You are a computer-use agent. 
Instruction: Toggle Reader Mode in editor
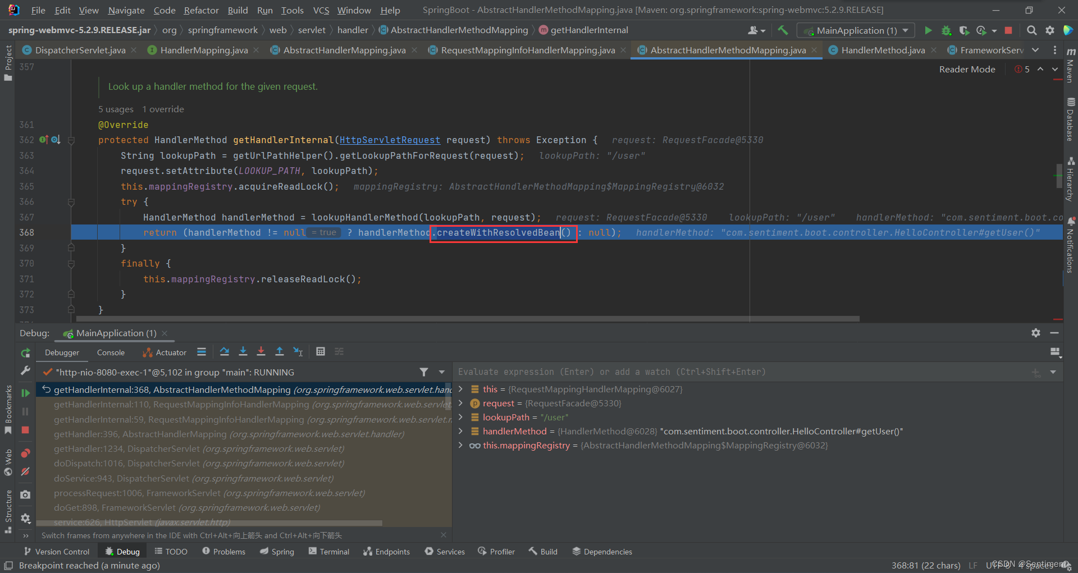pos(967,69)
